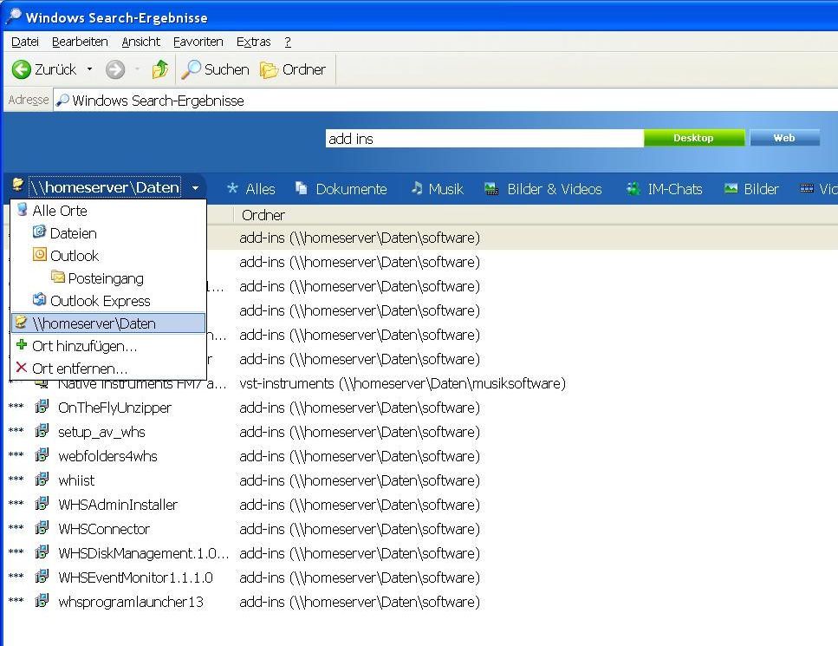This screenshot has width=838, height=646.
Task: Select the Alles filter tab
Action: (251, 189)
